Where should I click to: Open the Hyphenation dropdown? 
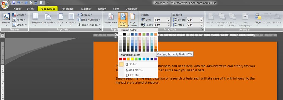coord(89,25)
